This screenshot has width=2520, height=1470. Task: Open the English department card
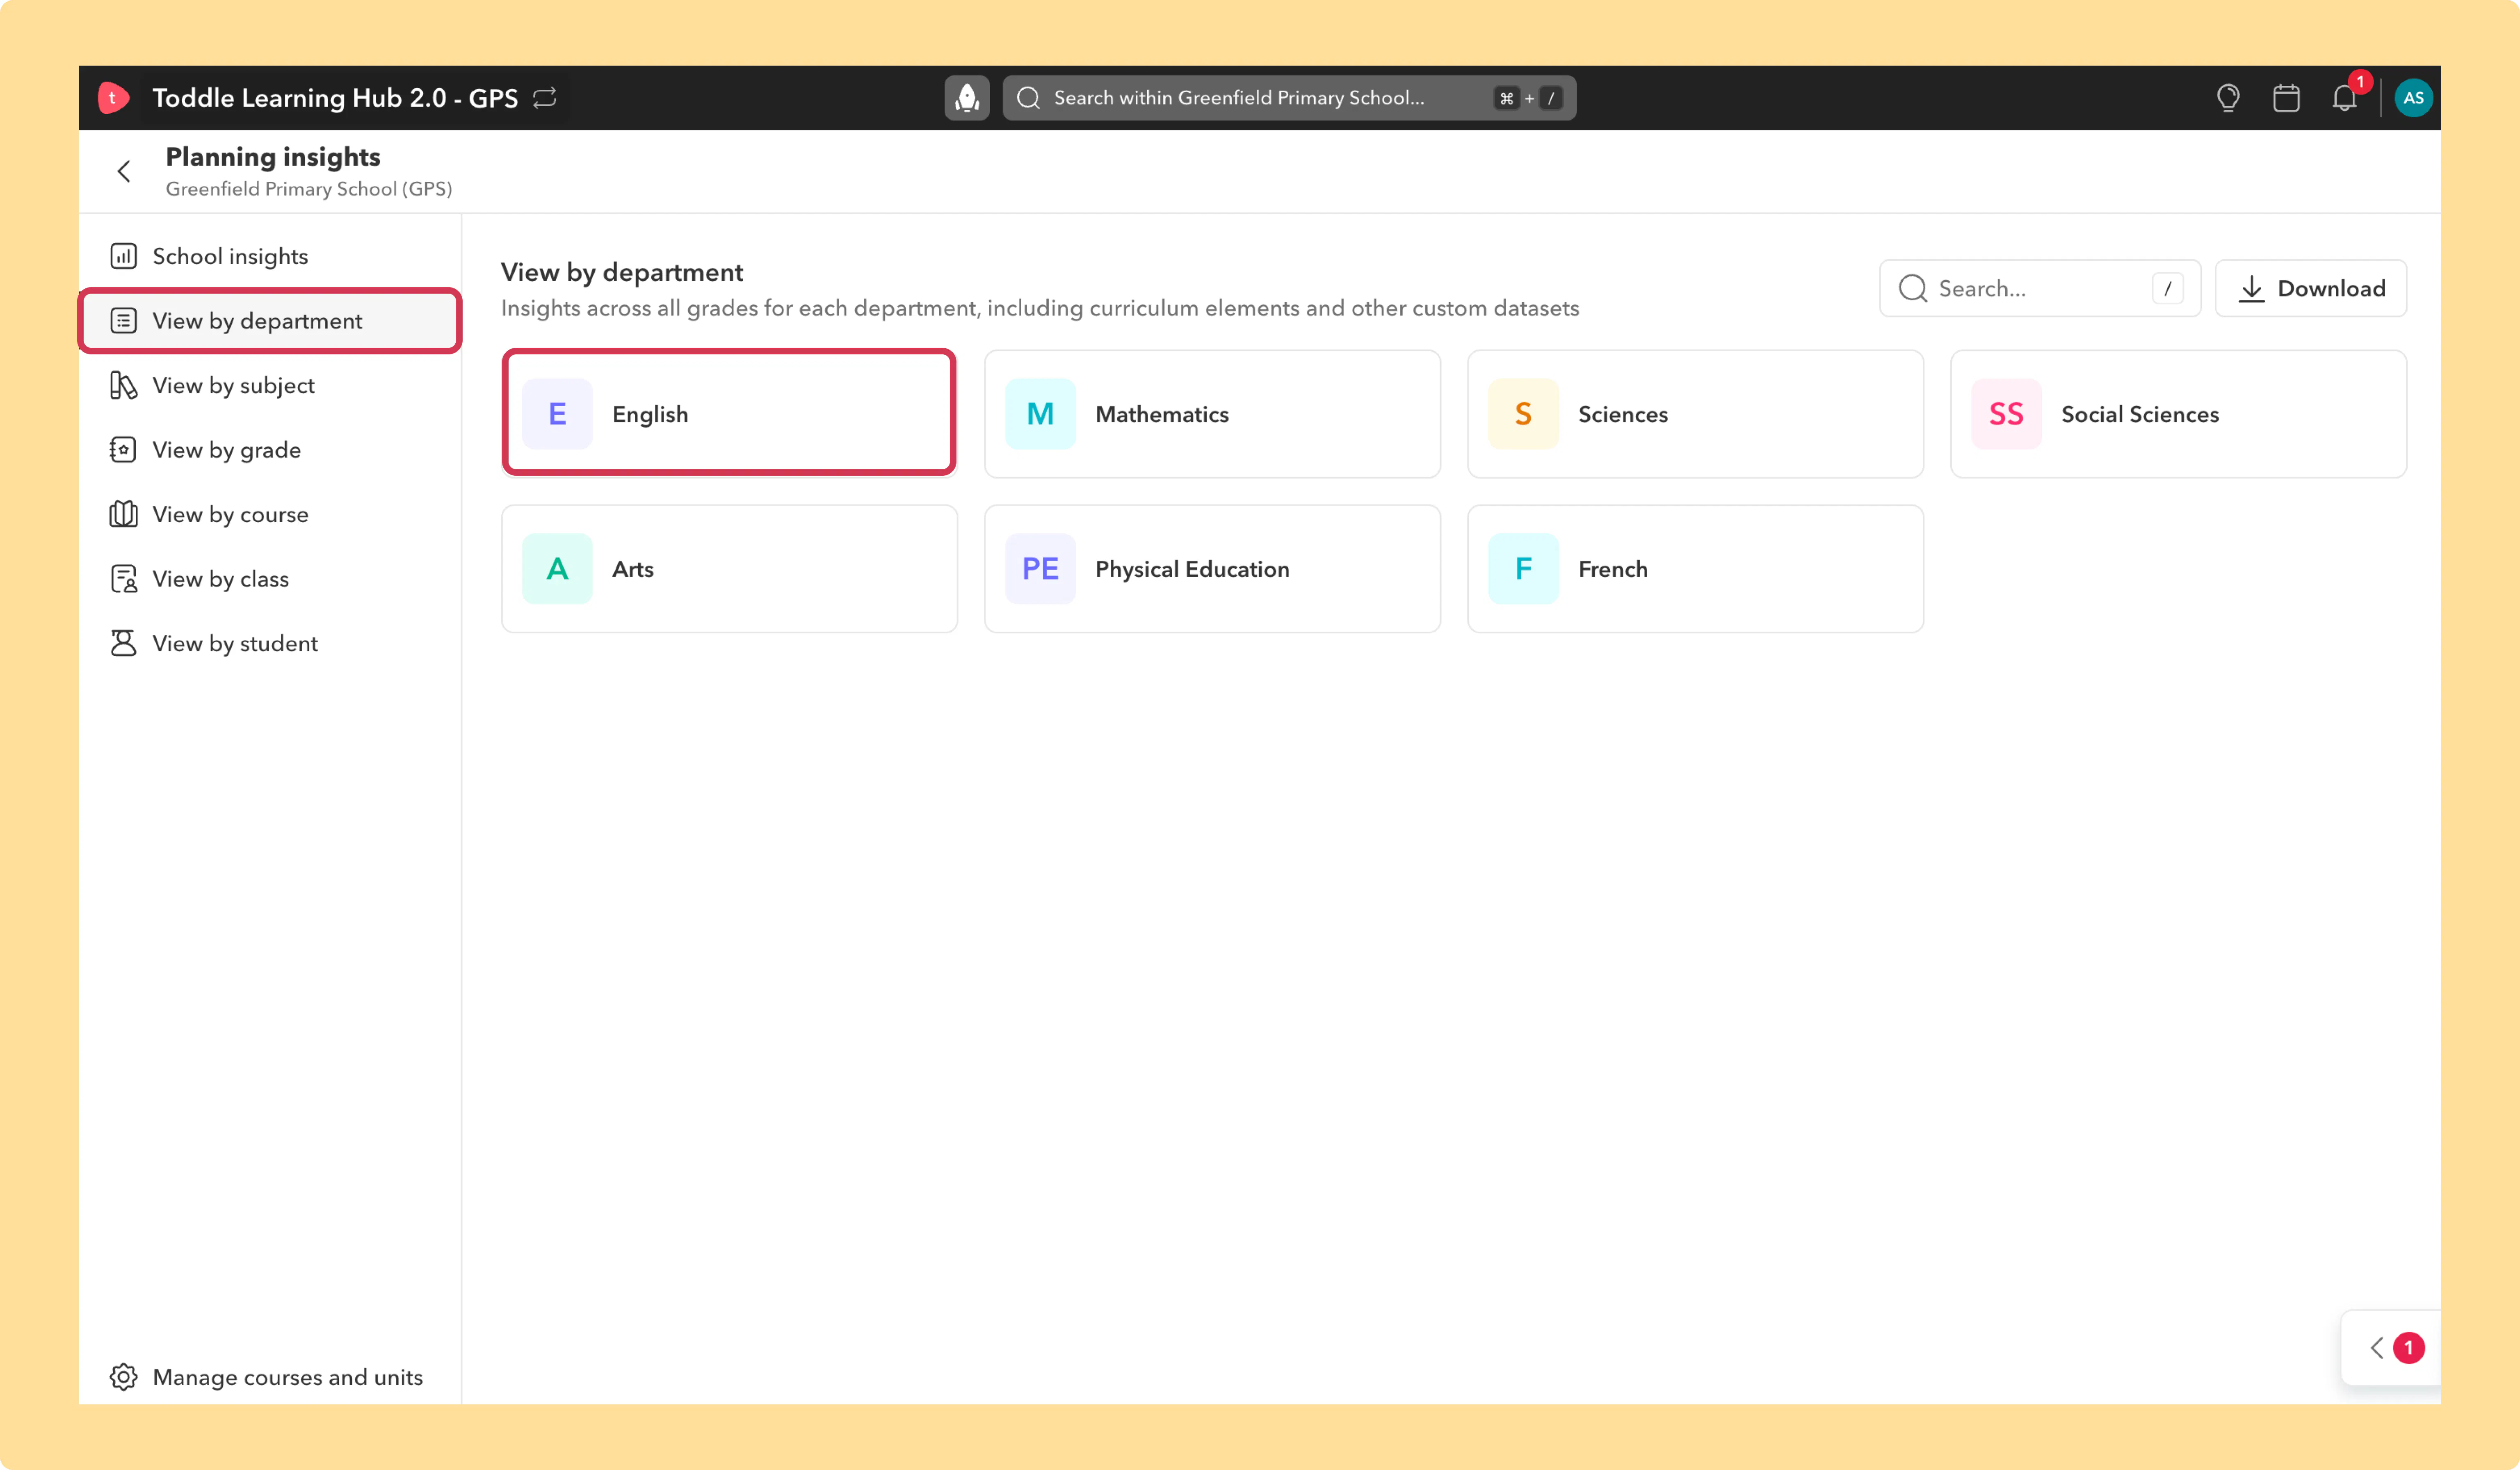click(729, 414)
